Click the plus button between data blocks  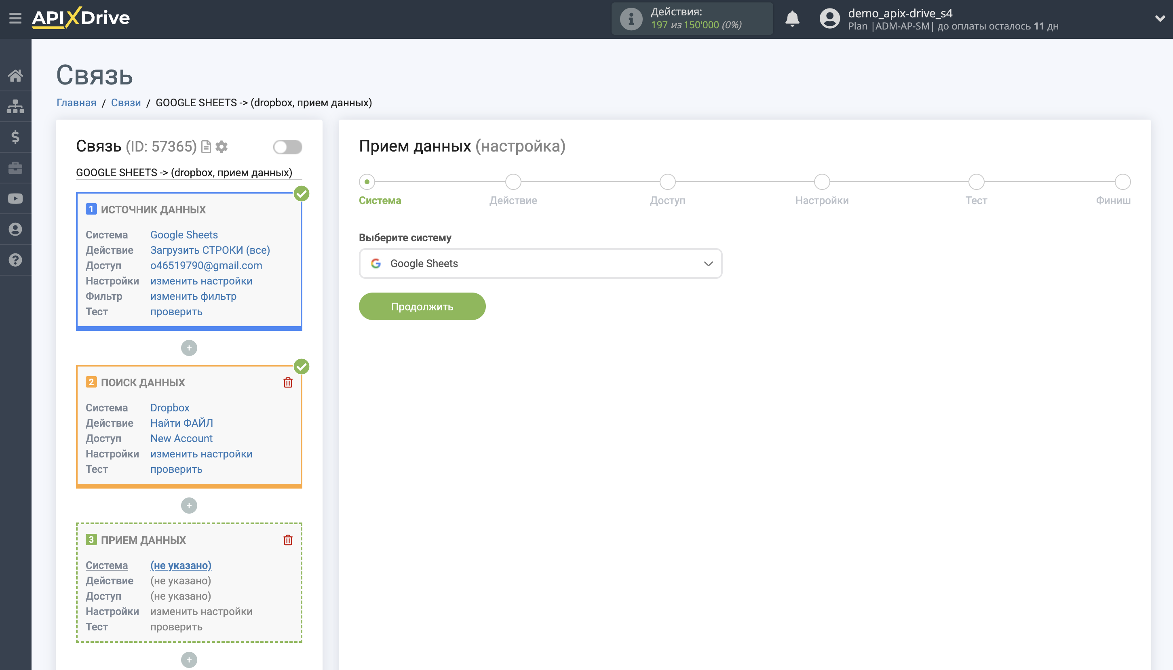pyautogui.click(x=189, y=348)
